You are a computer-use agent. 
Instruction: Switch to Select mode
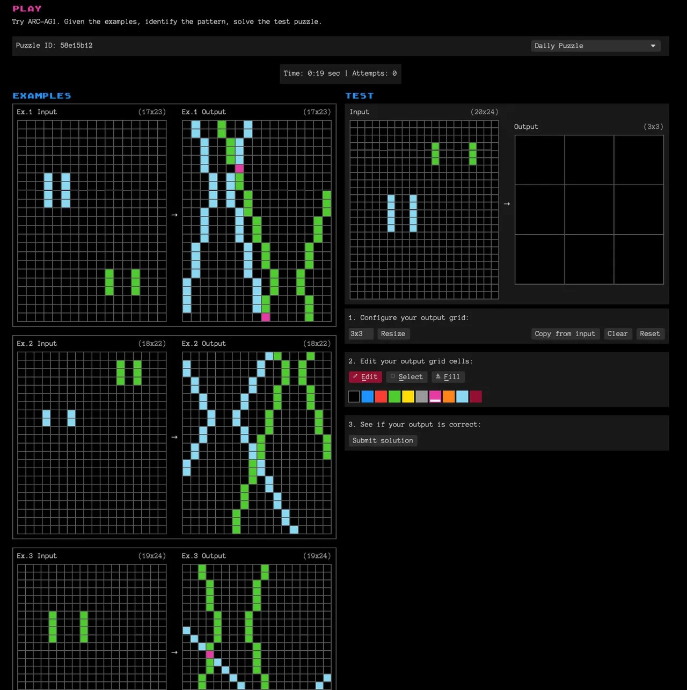pyautogui.click(x=406, y=377)
